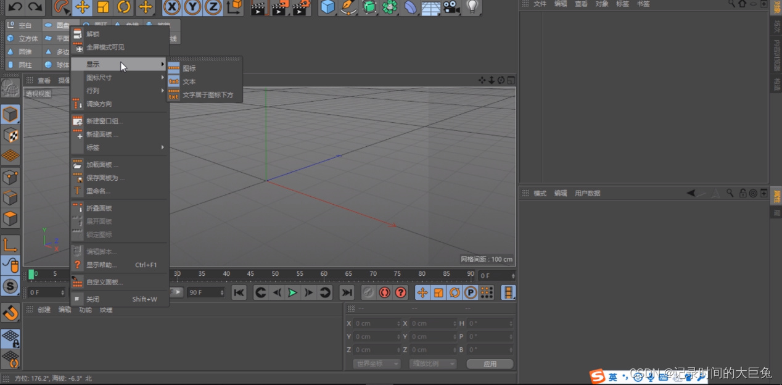Select the spline Pen tool icon
Screen dimensions: 782x385
click(x=348, y=7)
